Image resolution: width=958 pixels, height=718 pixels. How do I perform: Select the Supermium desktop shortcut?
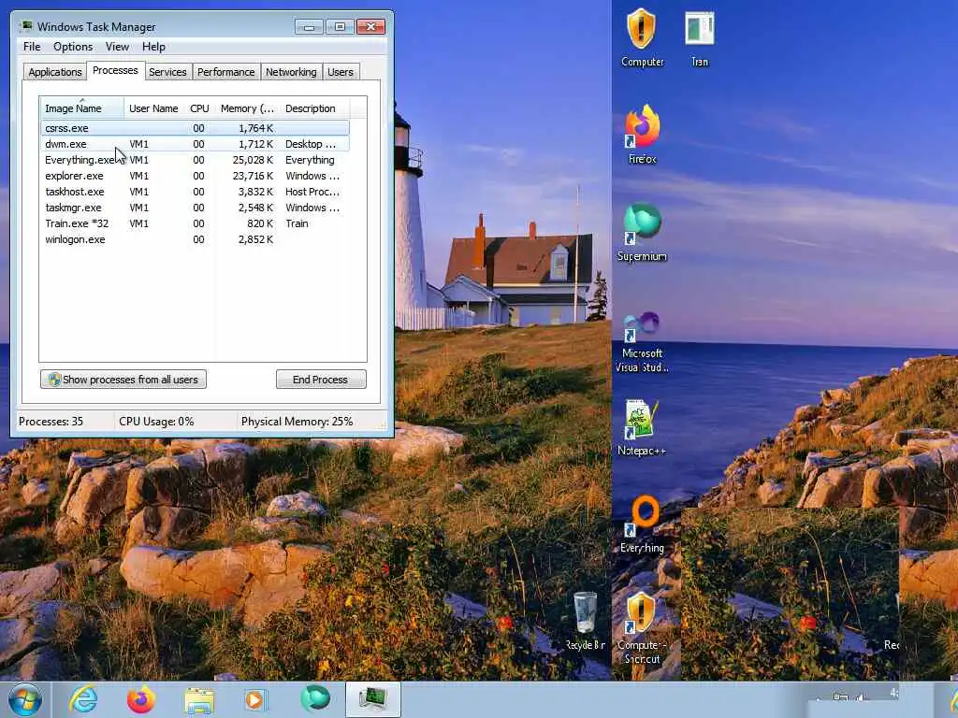coord(642,232)
